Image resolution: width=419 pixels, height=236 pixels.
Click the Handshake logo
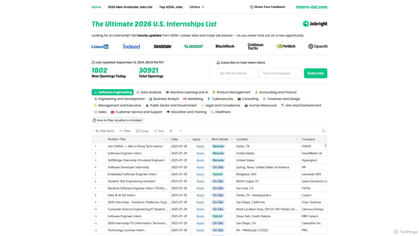tap(162, 46)
